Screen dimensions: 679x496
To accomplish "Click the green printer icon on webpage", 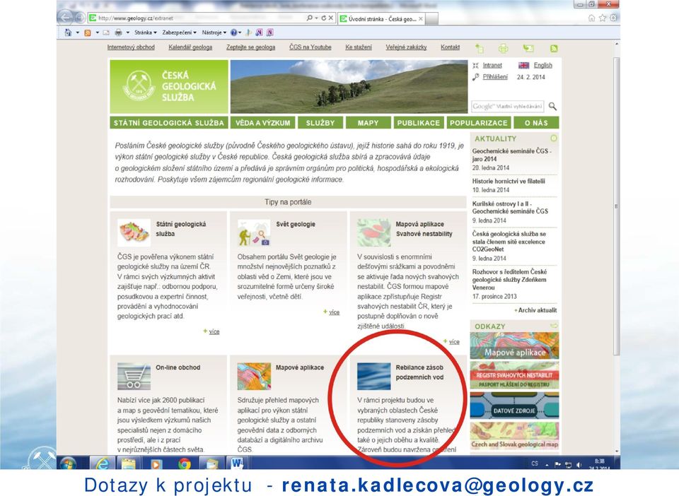I will [503, 49].
